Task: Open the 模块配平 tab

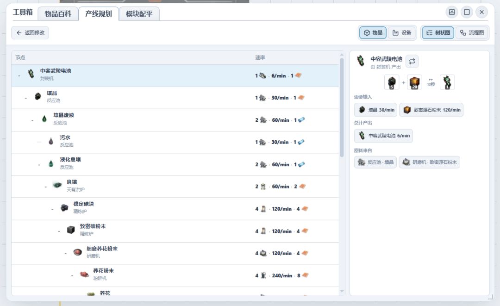Action: [139, 14]
